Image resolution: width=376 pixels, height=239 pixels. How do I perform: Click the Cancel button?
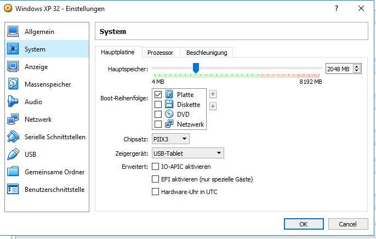pos(347,224)
